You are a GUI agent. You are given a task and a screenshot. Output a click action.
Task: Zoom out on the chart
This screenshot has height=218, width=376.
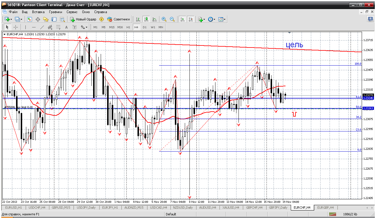(x=172, y=19)
